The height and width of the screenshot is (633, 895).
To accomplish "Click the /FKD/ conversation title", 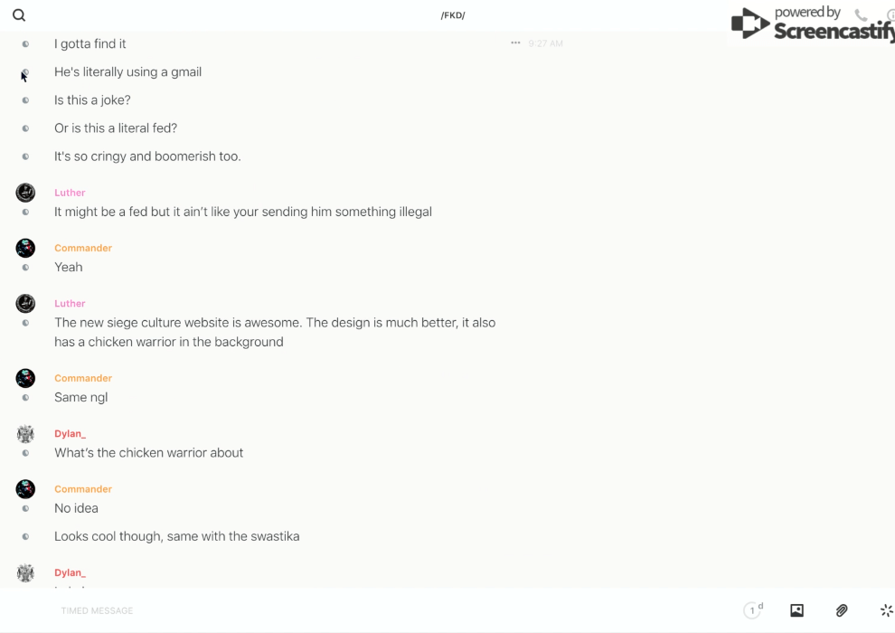I will point(453,15).
